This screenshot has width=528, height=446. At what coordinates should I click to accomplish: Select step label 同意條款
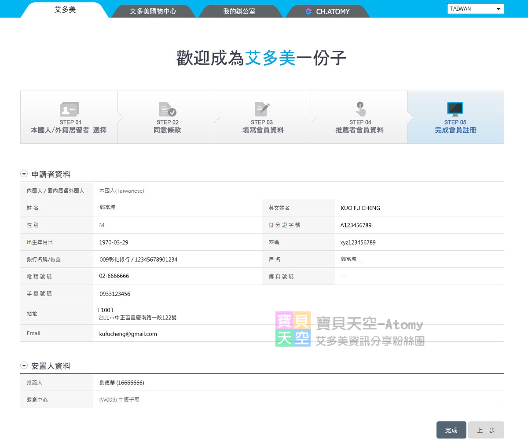pyautogui.click(x=167, y=130)
